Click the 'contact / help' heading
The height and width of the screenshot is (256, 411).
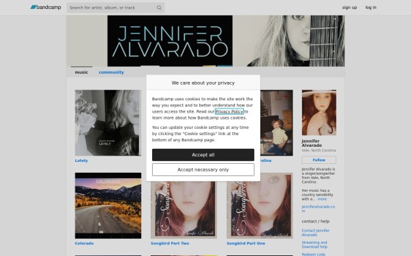(x=316, y=221)
